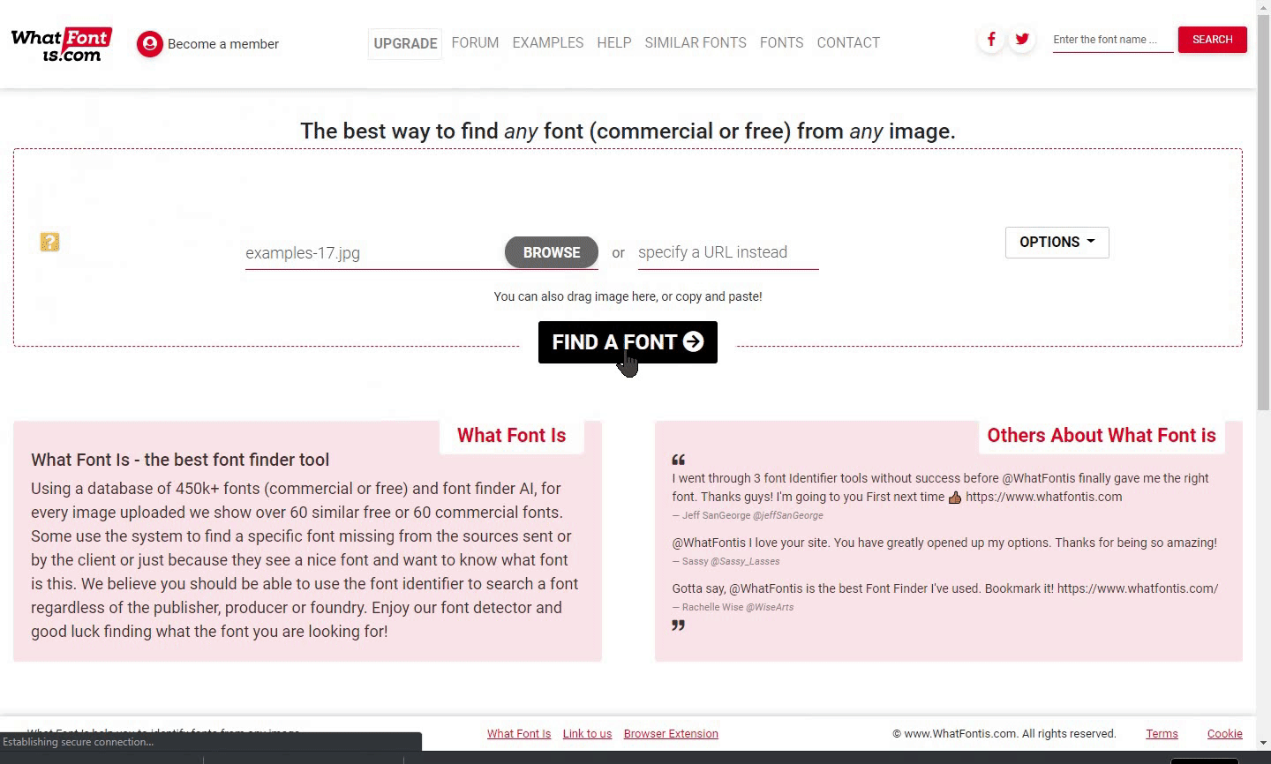Screen dimensions: 1271x764
Task: Open the Terms link
Action: pos(1162,734)
